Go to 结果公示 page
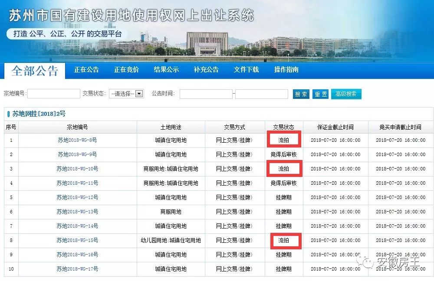Viewport: 434px width, 281px height. coord(166,70)
